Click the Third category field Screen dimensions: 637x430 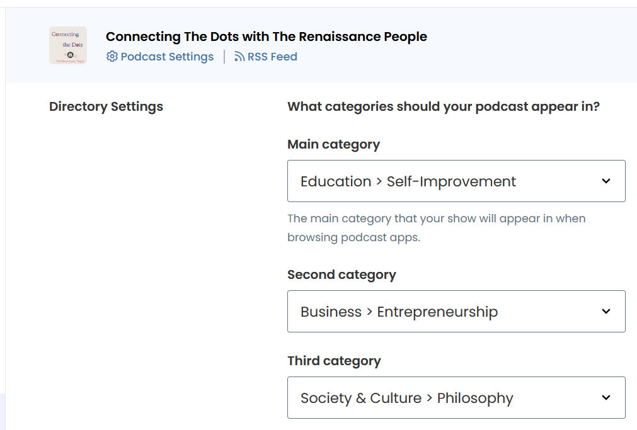tap(441, 397)
